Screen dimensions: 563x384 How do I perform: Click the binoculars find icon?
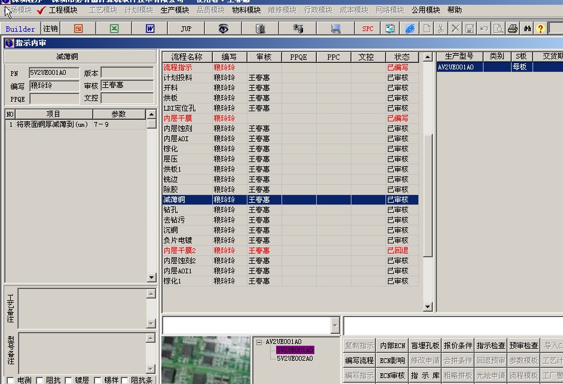(x=527, y=28)
